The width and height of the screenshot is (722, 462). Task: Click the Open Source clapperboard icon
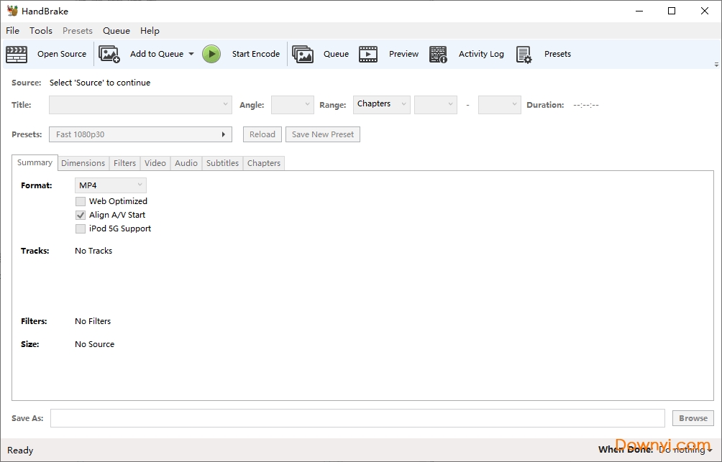tap(17, 54)
